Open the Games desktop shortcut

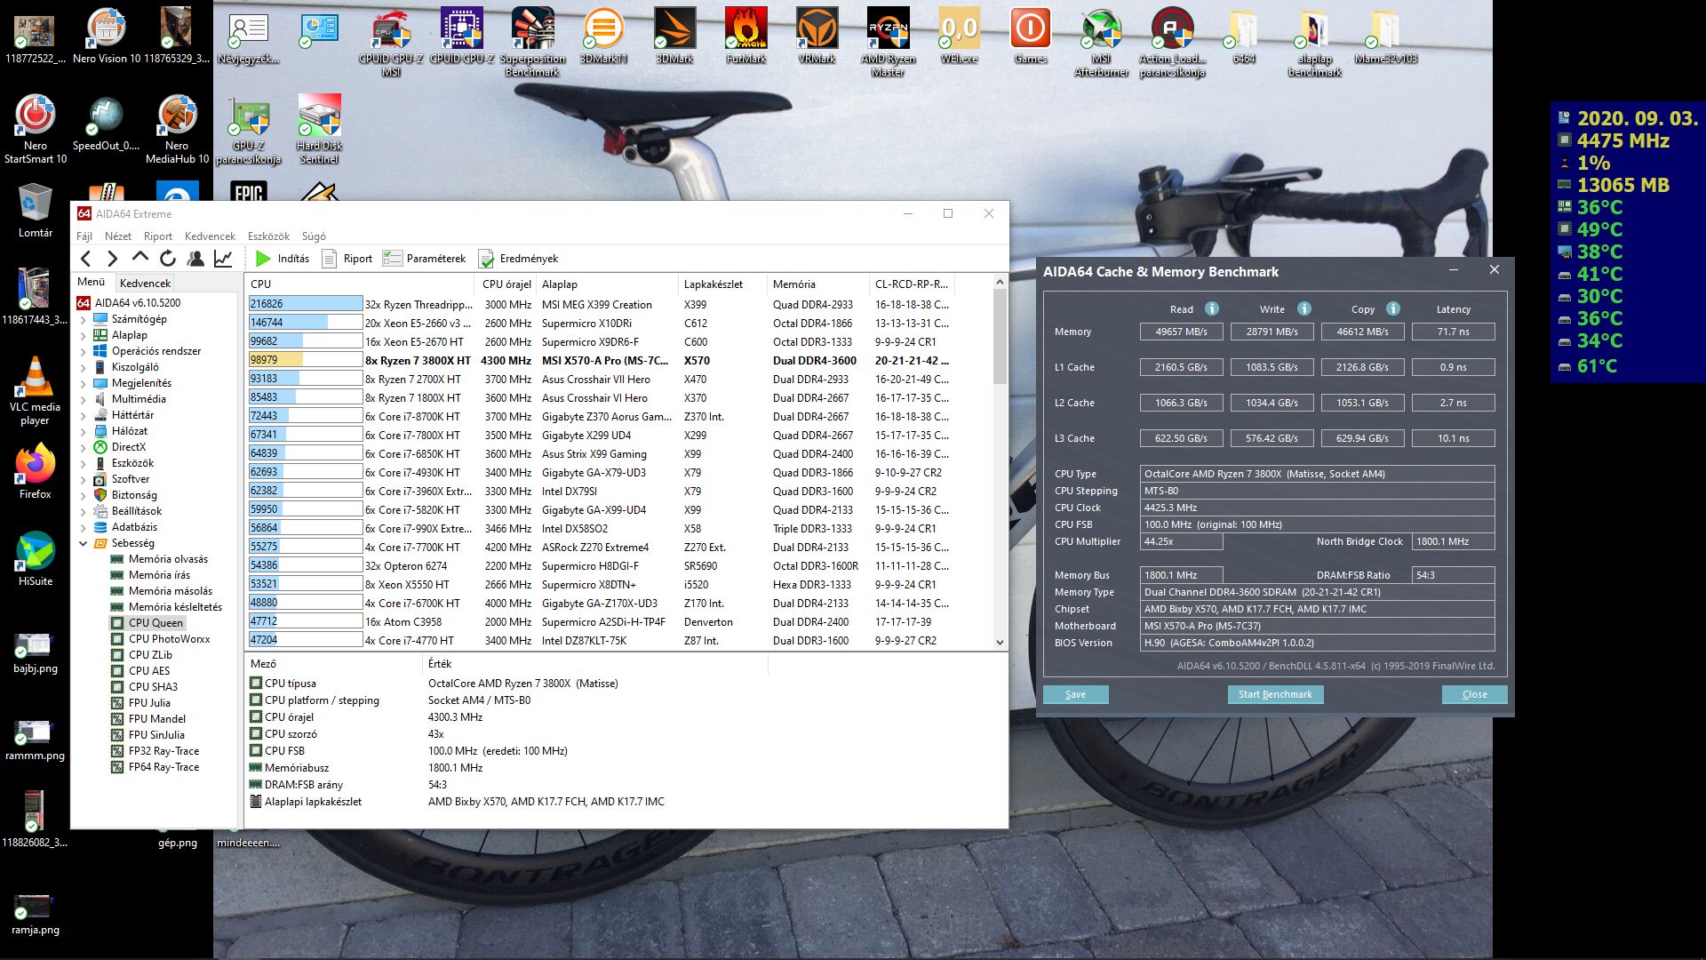1031,36
